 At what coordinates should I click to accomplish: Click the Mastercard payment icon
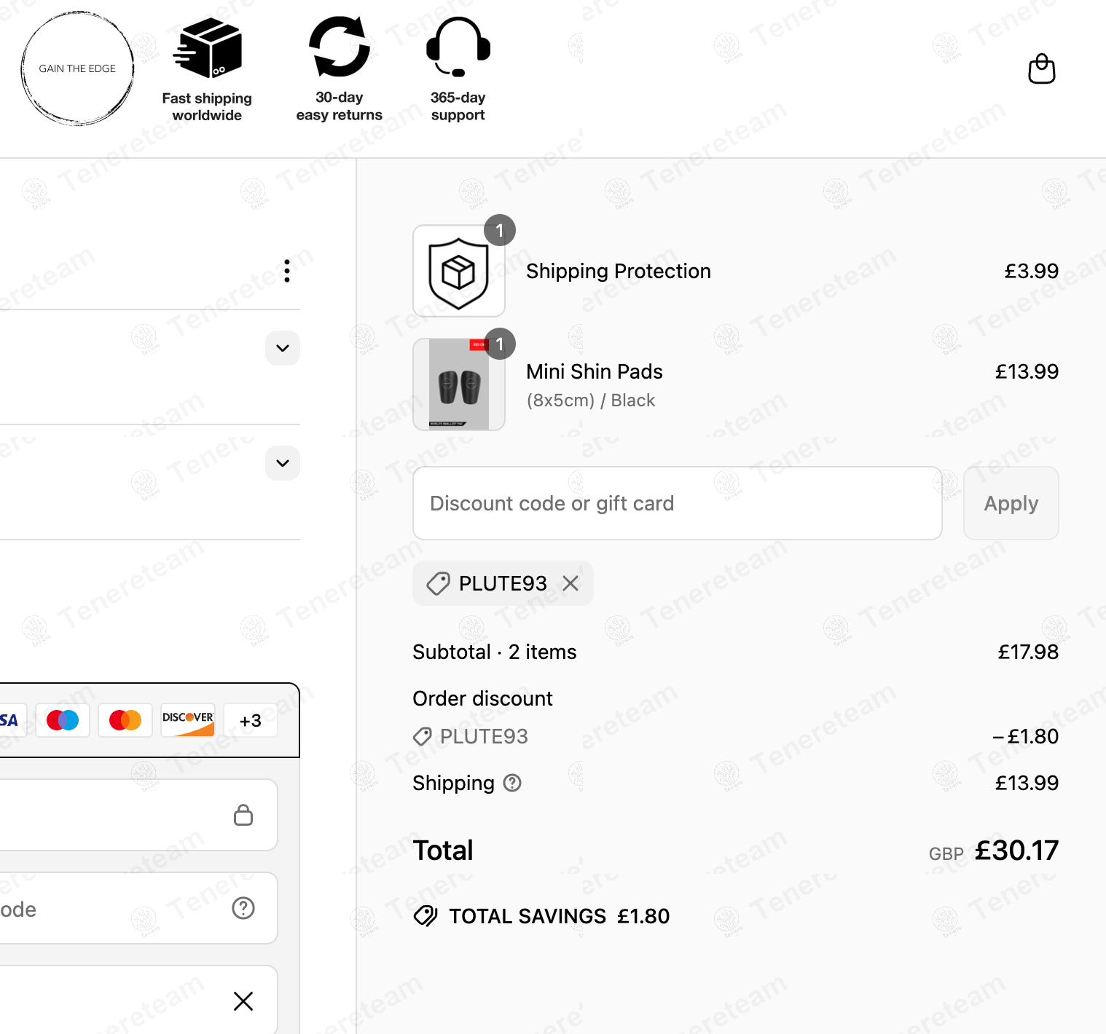point(125,720)
